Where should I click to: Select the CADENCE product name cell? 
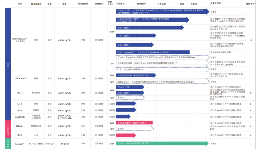point(20,117)
